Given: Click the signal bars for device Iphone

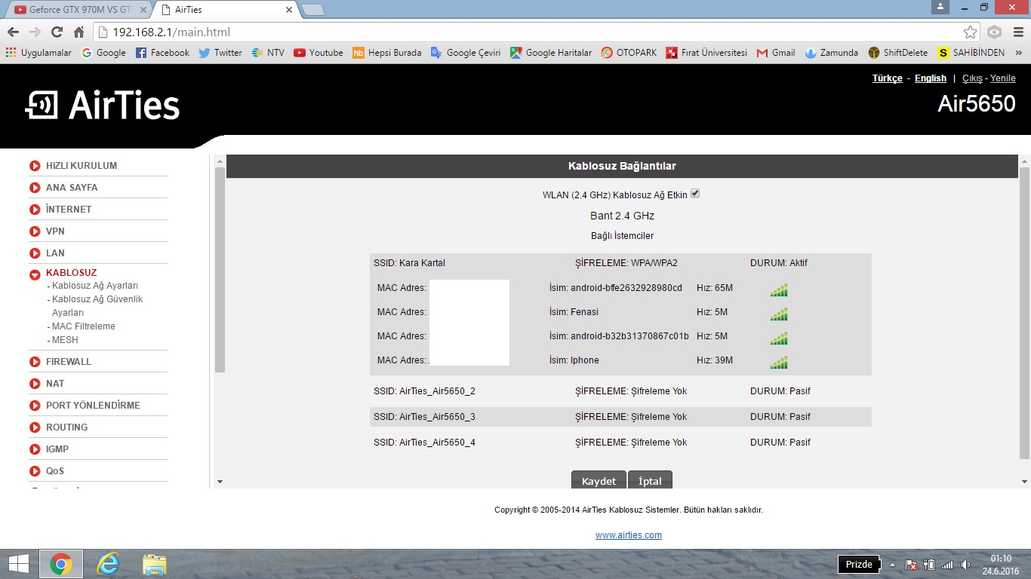Looking at the screenshot, I should pos(778,362).
